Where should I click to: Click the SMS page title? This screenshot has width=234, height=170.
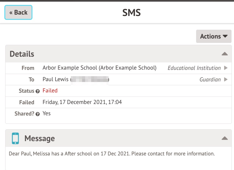131,12
